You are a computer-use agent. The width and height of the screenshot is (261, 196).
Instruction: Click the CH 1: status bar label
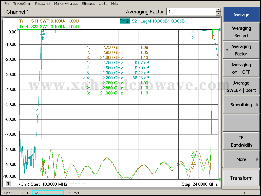click(x=25, y=193)
